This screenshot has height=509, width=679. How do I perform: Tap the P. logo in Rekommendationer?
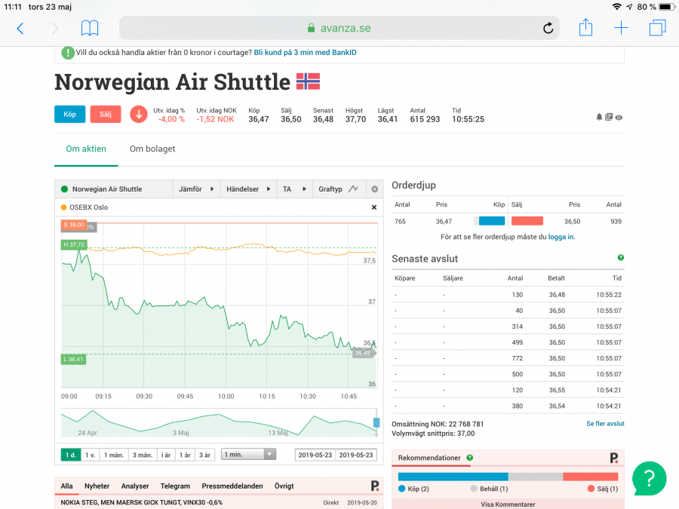[x=614, y=458]
